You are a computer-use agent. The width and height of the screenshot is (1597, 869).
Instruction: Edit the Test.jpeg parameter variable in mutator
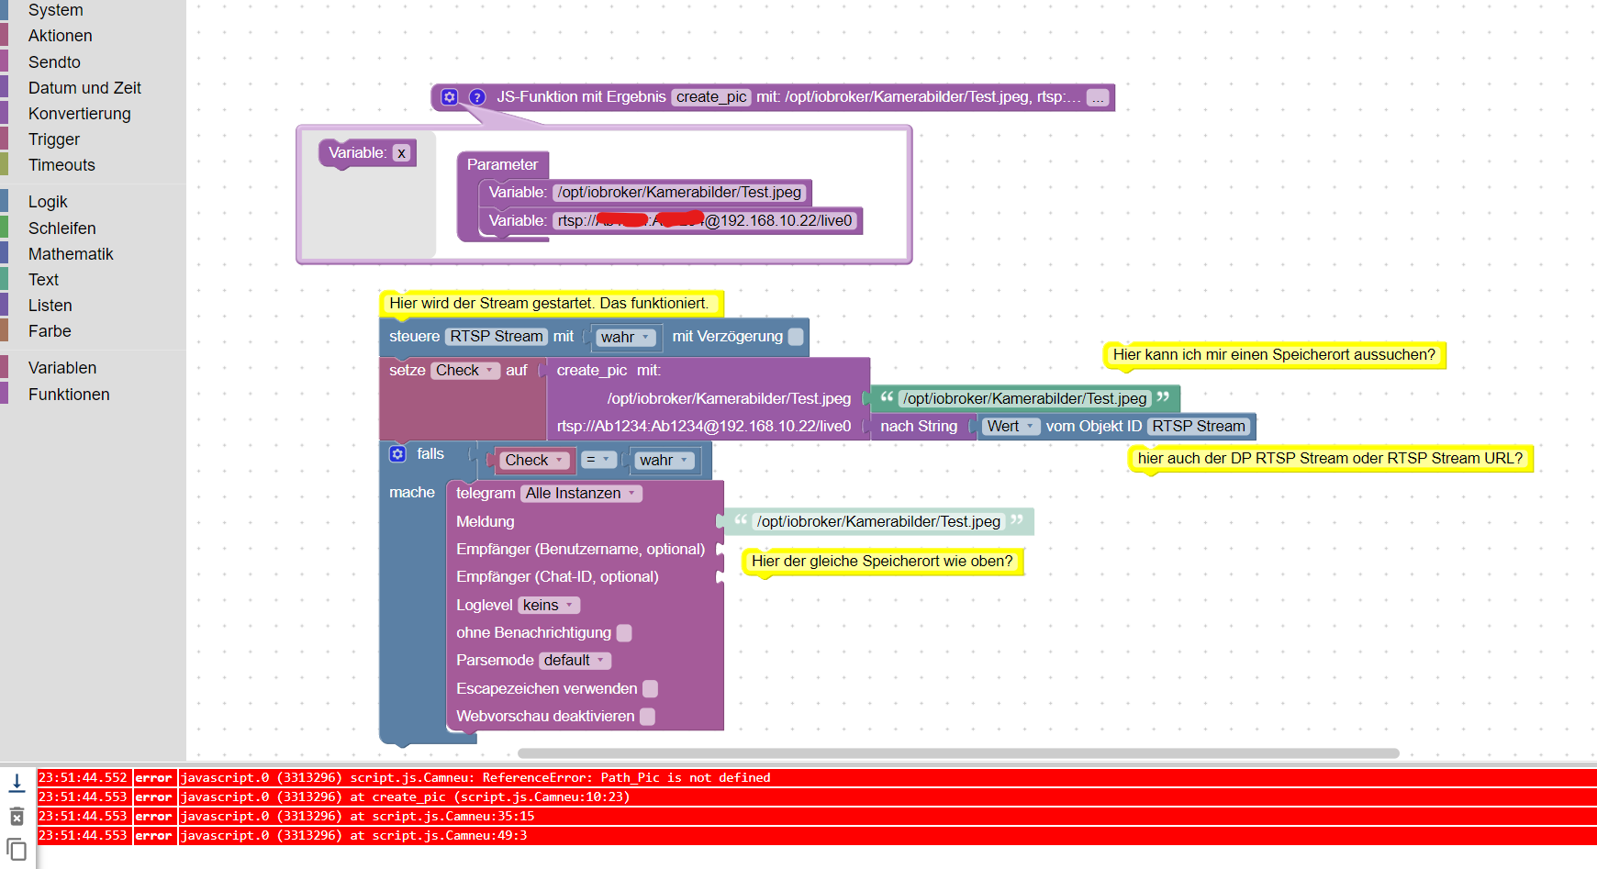(679, 193)
